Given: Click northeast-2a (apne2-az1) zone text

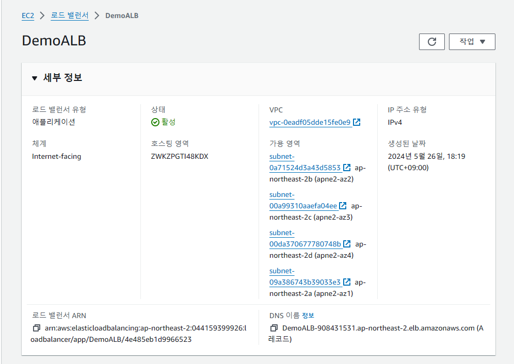Looking at the screenshot, I should point(311,293).
